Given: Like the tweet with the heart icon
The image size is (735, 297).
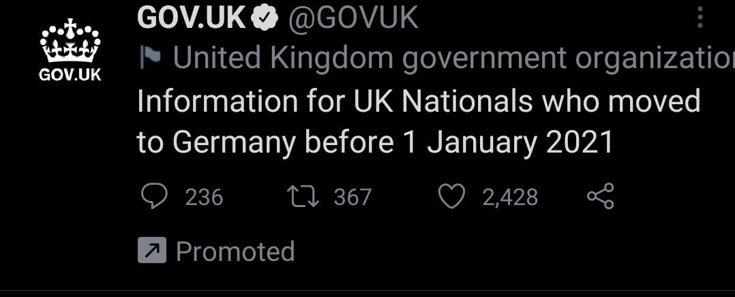Looking at the screenshot, I should (x=451, y=196).
